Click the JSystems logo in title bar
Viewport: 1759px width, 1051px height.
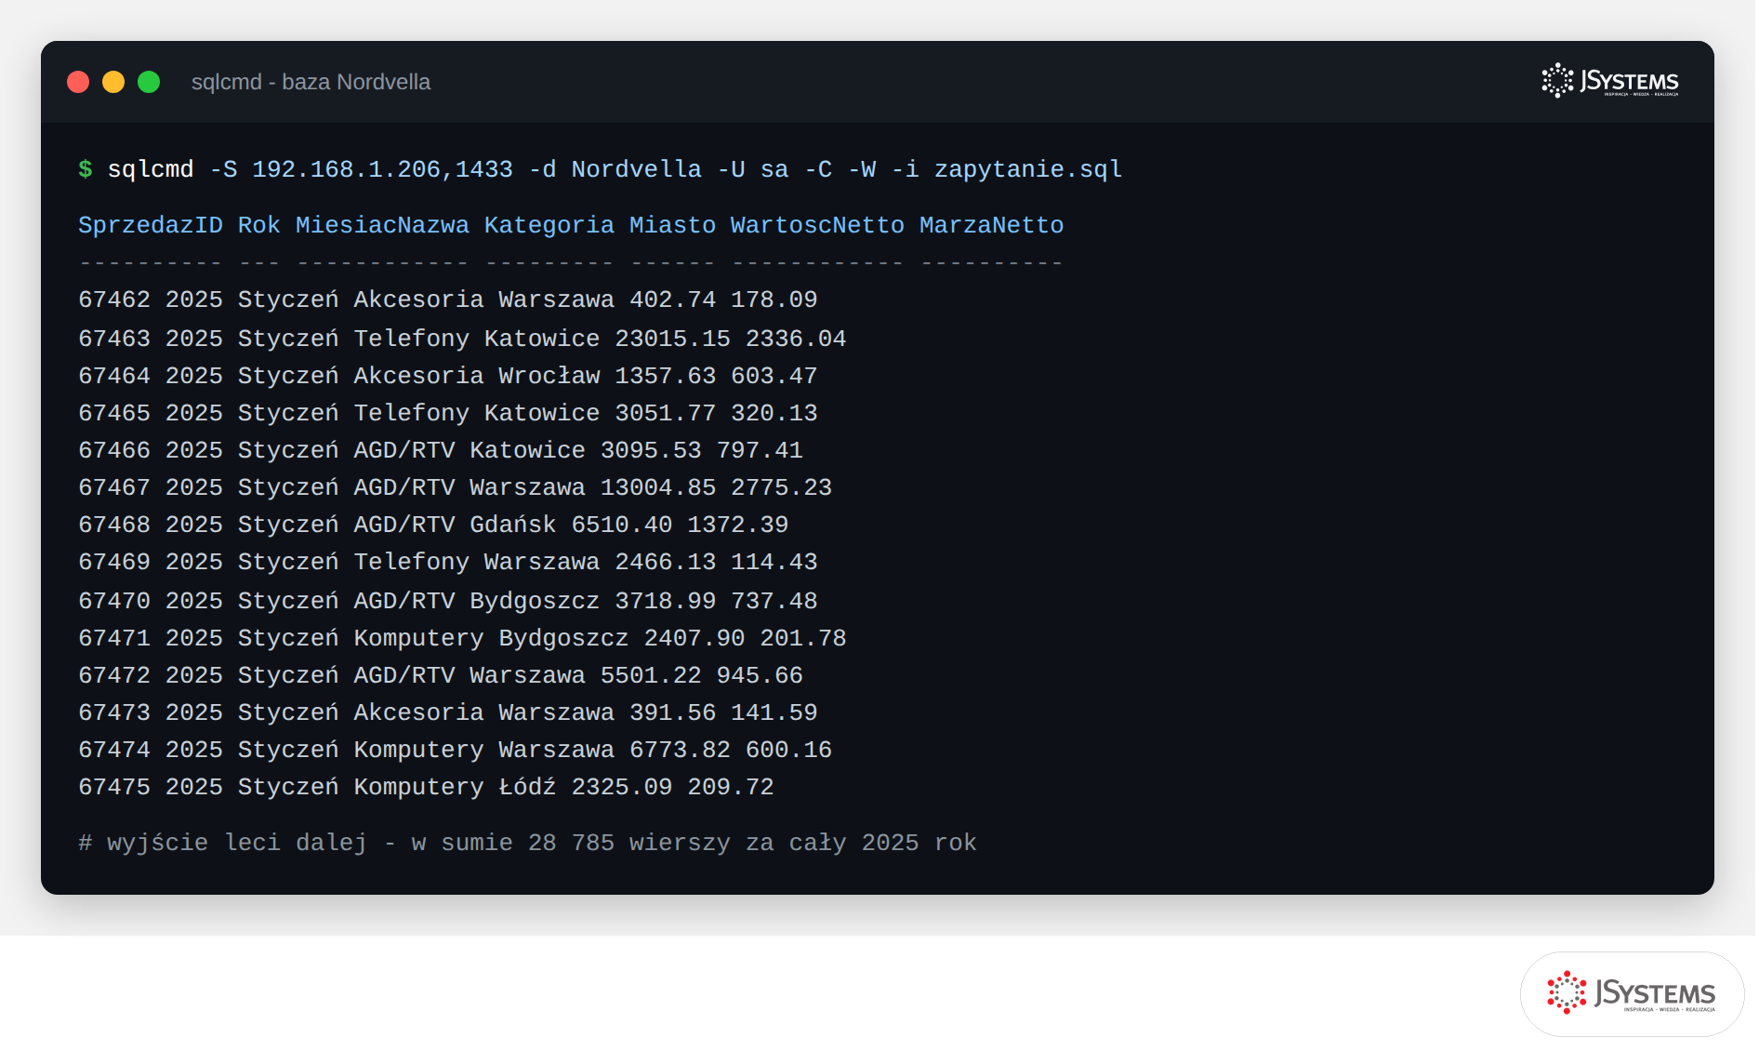click(1609, 81)
